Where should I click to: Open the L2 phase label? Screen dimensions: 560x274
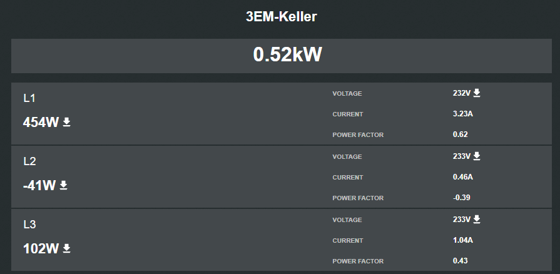29,161
